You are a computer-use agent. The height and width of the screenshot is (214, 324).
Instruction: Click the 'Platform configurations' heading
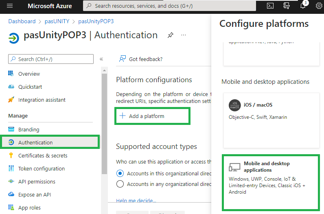click(x=154, y=80)
